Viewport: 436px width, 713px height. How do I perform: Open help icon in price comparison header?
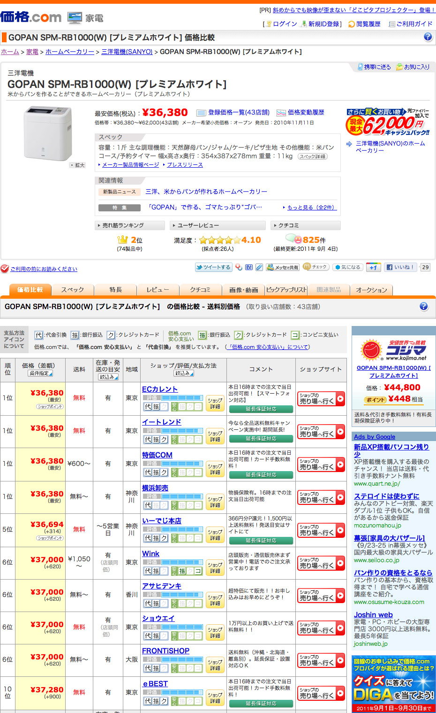[424, 306]
